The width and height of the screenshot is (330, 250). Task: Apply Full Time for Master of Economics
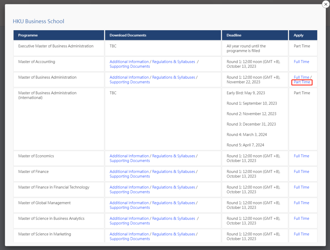coord(301,156)
